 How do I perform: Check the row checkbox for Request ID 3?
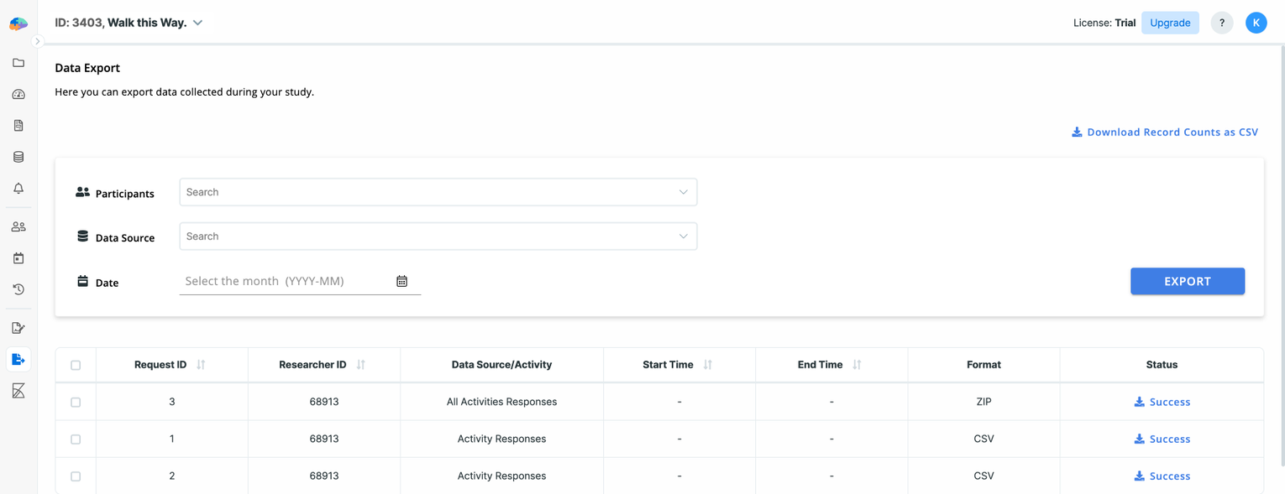pyautogui.click(x=76, y=402)
